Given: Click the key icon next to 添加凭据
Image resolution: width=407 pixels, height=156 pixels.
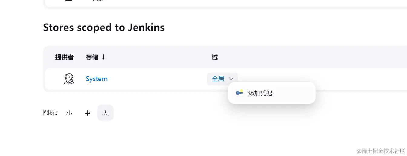Looking at the screenshot, I should [240, 93].
